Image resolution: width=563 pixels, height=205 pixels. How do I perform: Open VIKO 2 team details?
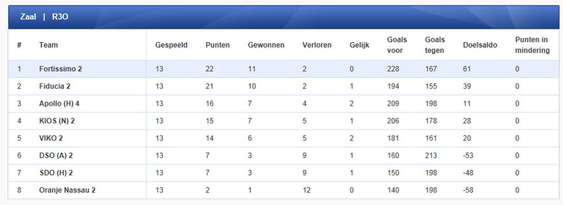[51, 138]
